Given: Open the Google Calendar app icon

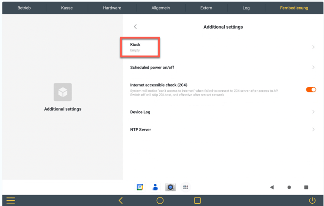Looking at the screenshot, I should 140,187.
